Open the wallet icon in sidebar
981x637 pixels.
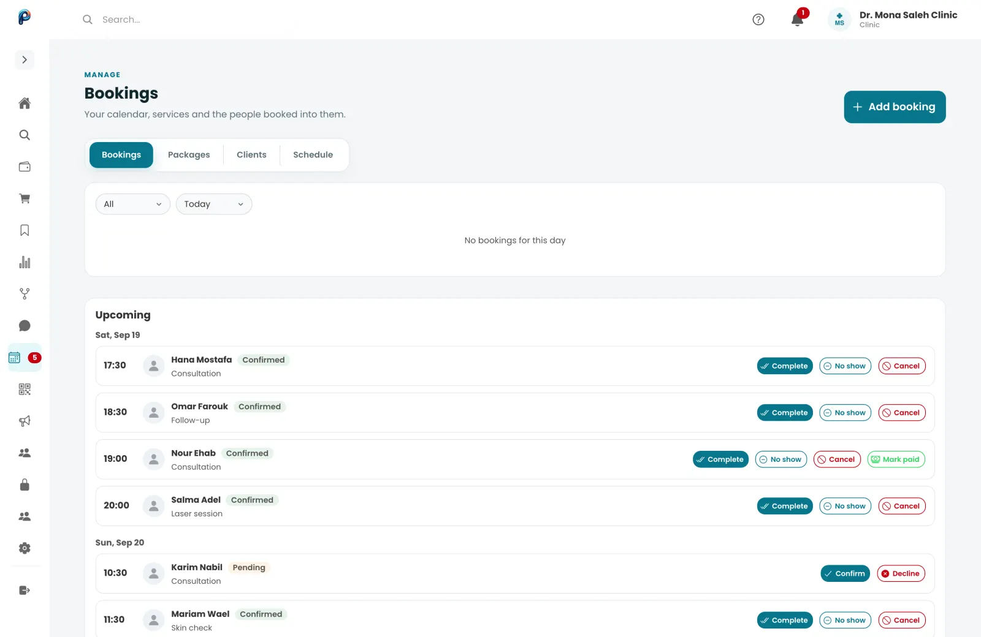[x=25, y=167]
